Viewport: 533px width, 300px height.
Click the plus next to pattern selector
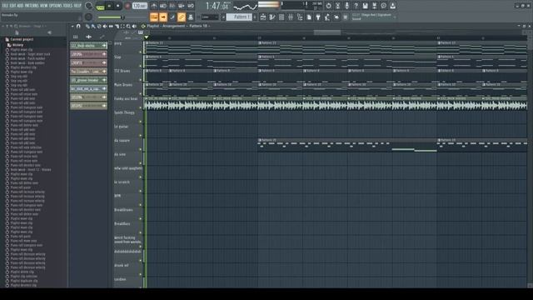click(x=255, y=17)
